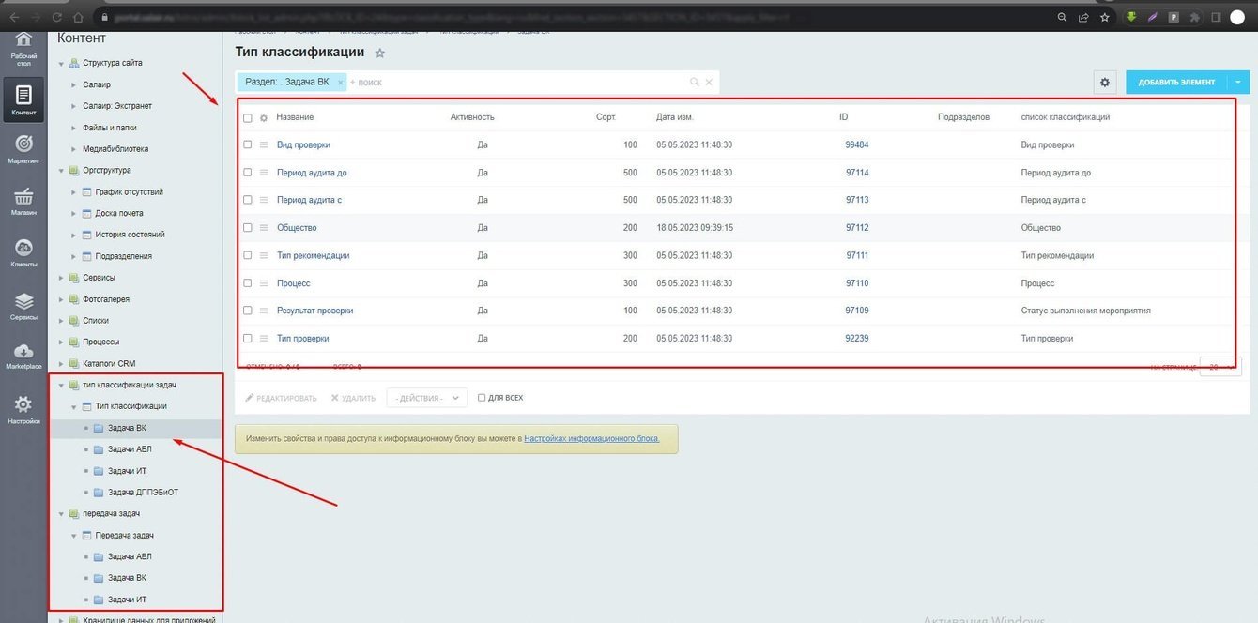The image size is (1258, 623).
Task: Open the browser extensions puzzle icon
Action: tap(1194, 17)
